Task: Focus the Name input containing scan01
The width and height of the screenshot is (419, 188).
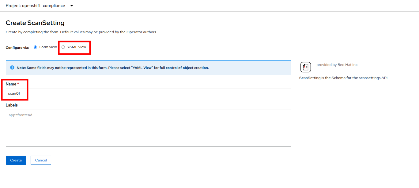Action: pyautogui.click(x=148, y=93)
